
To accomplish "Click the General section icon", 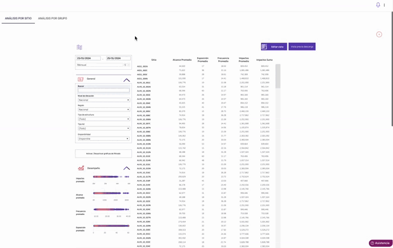I will pos(80,79).
